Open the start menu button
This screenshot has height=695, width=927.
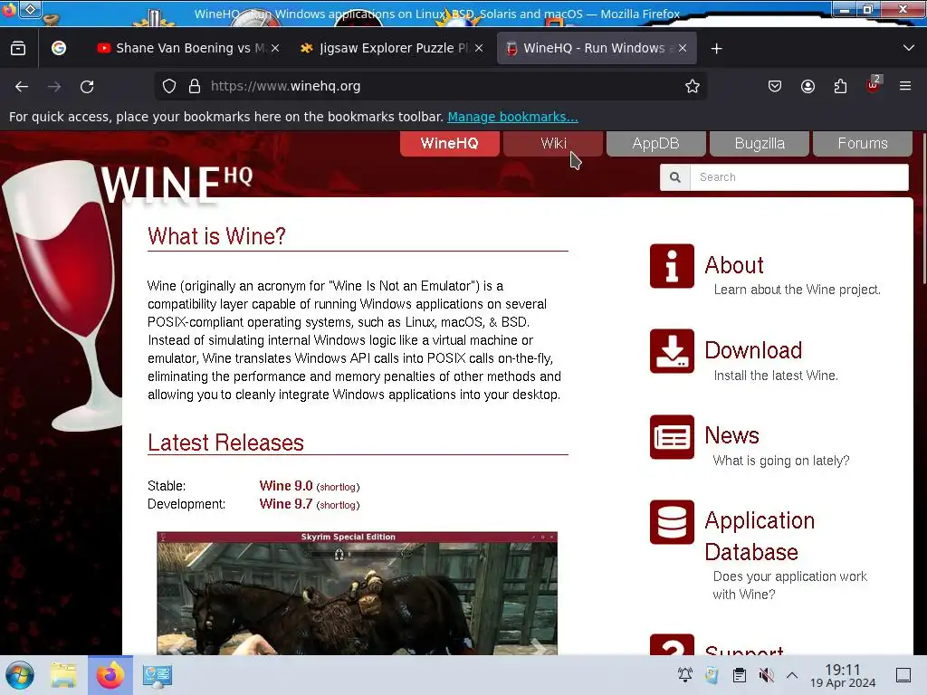[20, 675]
